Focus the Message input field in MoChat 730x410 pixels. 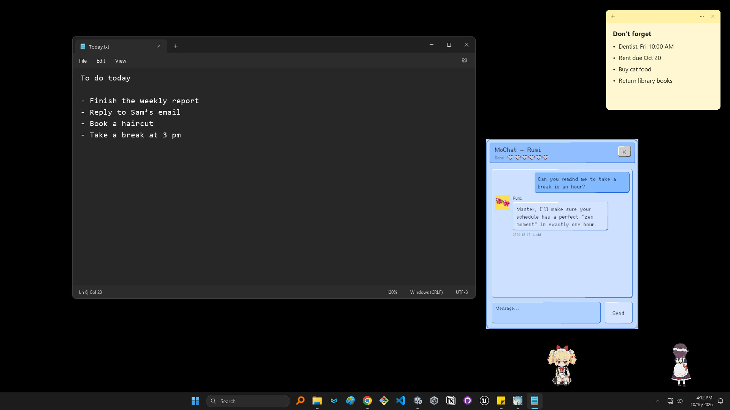click(x=546, y=313)
